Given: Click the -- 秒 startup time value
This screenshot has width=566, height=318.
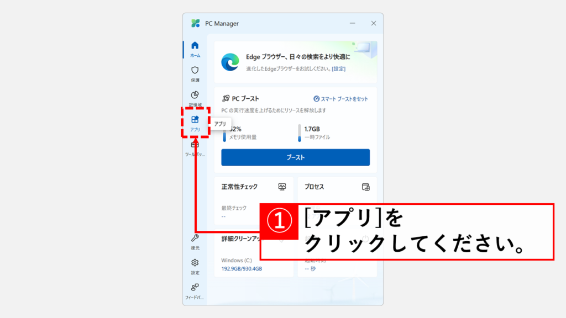Looking at the screenshot, I should tap(310, 269).
